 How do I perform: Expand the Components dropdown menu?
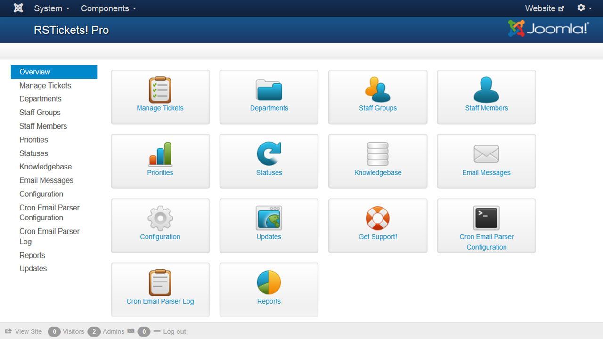click(108, 8)
